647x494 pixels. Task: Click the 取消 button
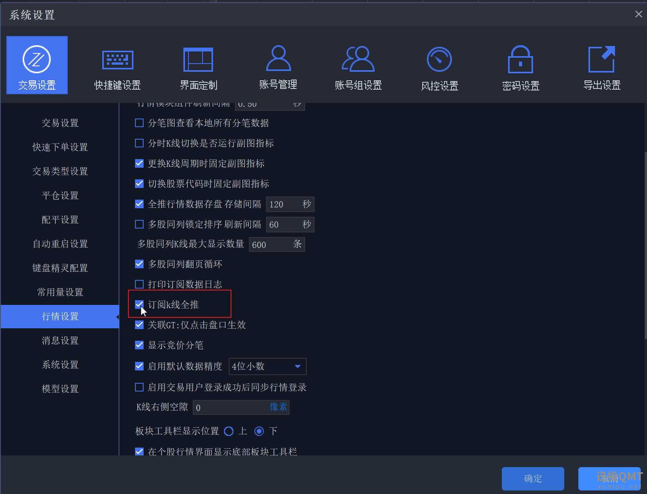[x=609, y=478]
